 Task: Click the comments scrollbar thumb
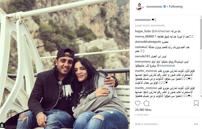pos(201,34)
